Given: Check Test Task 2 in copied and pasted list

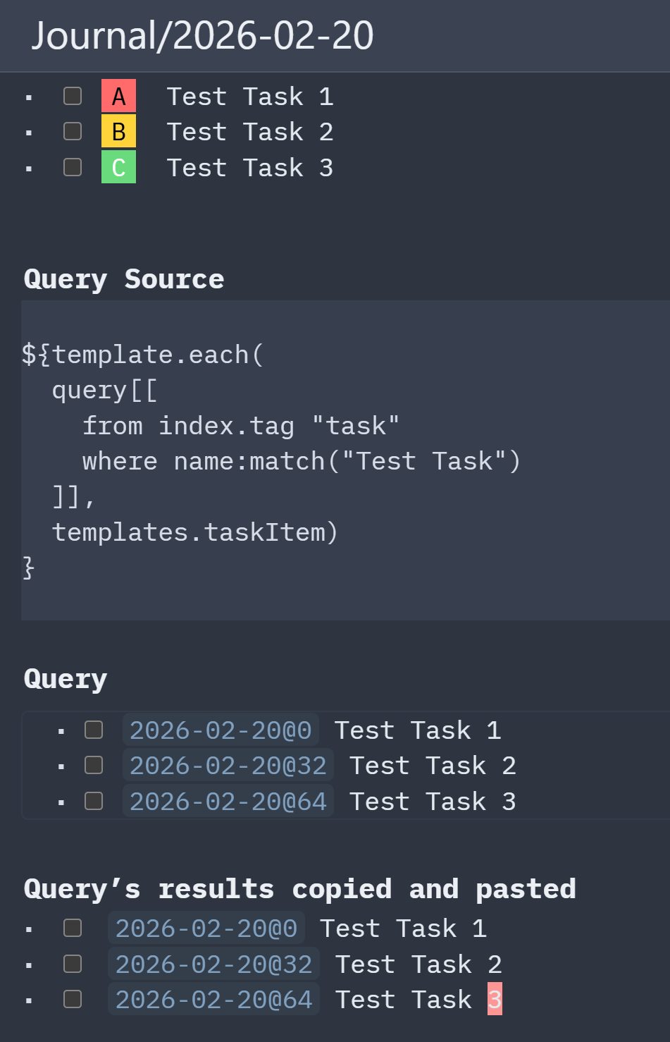Looking at the screenshot, I should coord(73,964).
